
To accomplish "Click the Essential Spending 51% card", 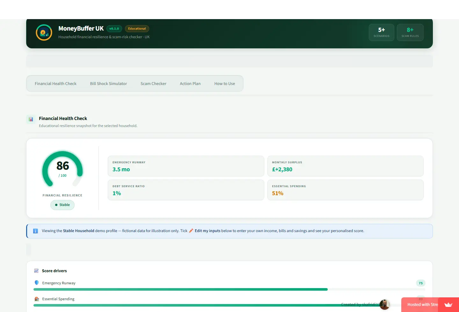I will point(346,190).
